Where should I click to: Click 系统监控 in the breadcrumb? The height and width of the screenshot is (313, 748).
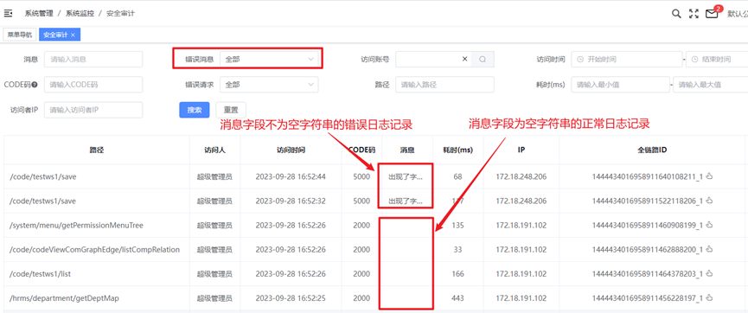pyautogui.click(x=80, y=13)
